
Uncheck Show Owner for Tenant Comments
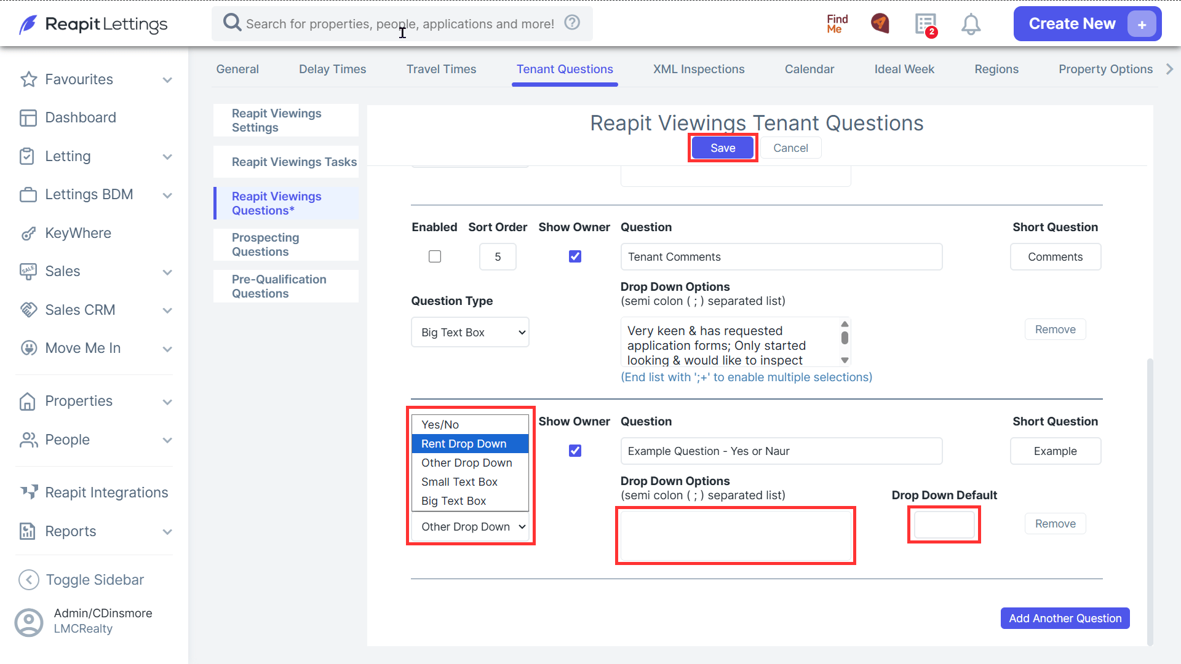[575, 256]
